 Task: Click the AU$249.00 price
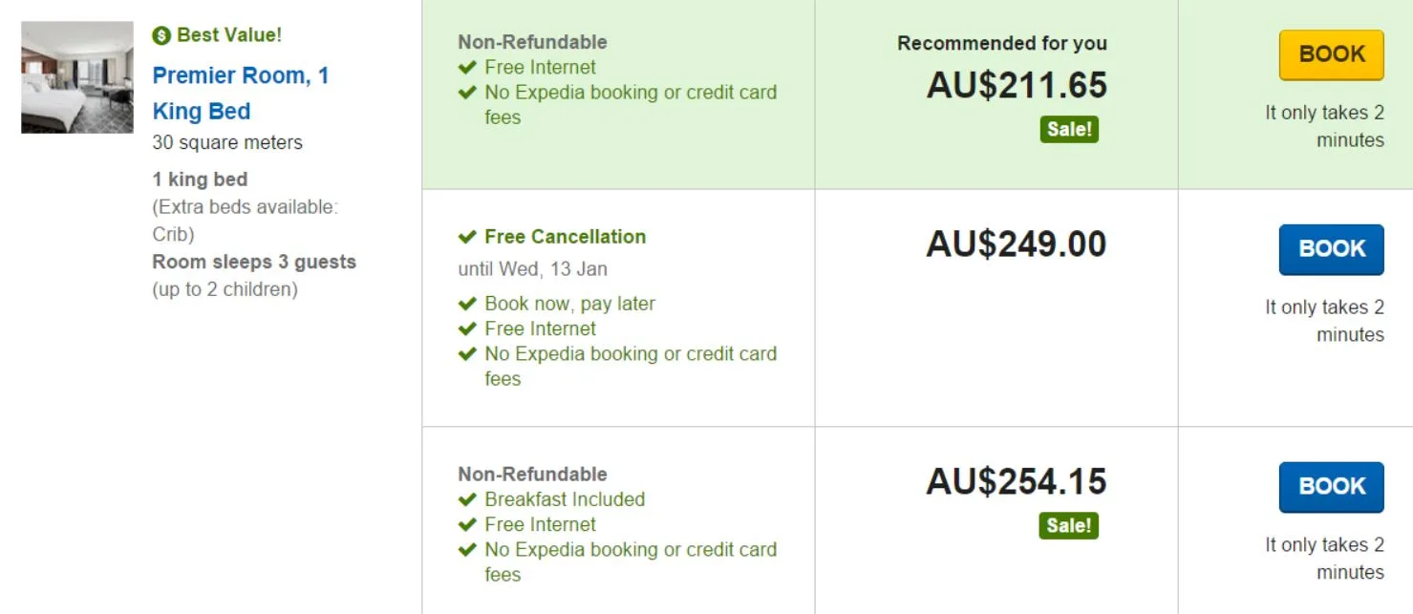[x=1016, y=244]
